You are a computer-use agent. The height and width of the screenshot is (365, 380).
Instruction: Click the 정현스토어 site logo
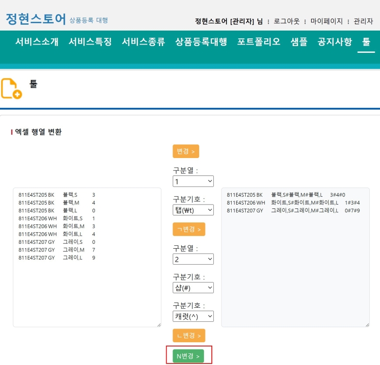(35, 19)
